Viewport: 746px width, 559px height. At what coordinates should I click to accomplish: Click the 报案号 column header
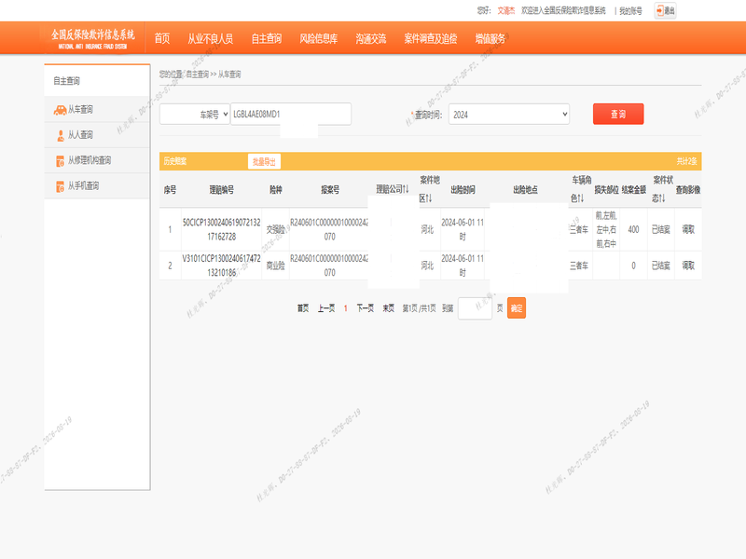[x=330, y=190]
